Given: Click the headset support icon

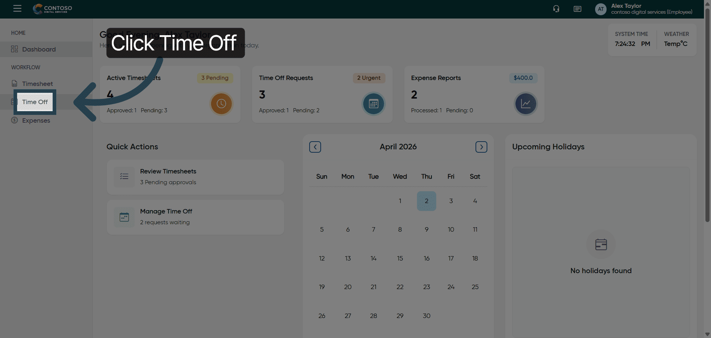Looking at the screenshot, I should point(556,9).
